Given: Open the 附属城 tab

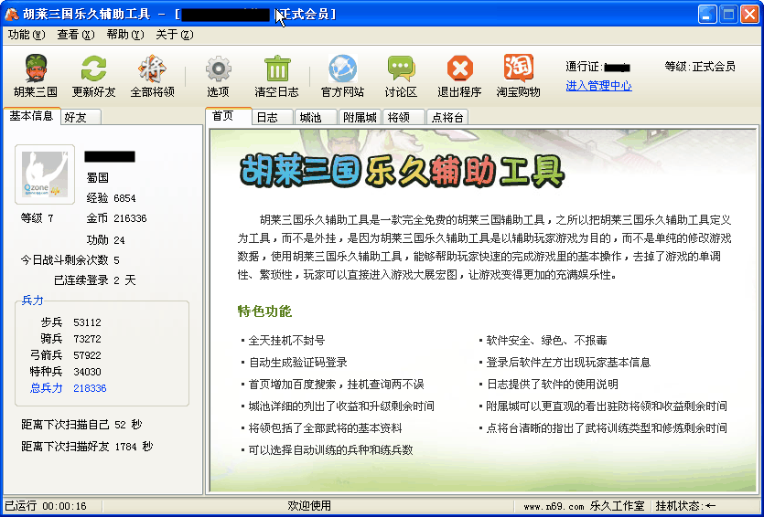Looking at the screenshot, I should point(360,117).
